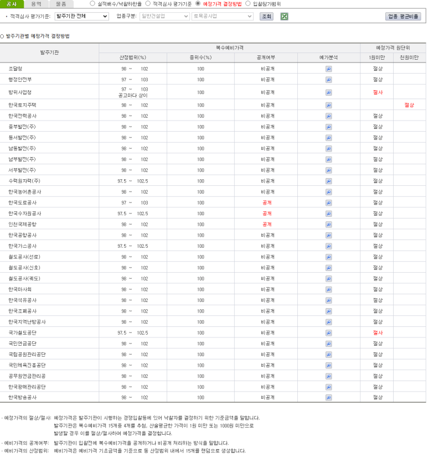Open 예가분석 magnifier for 인천국제공항 row
This screenshot has height=458, width=428.
coord(328,225)
